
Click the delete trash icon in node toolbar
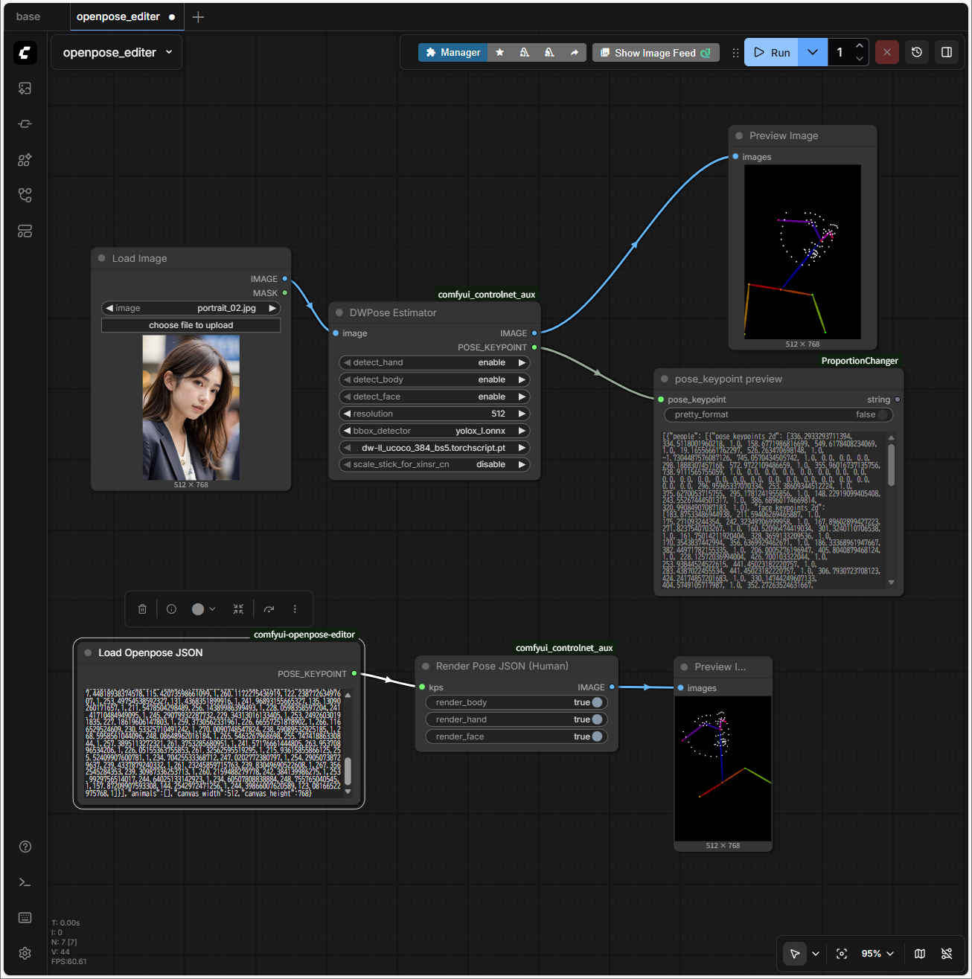[142, 609]
